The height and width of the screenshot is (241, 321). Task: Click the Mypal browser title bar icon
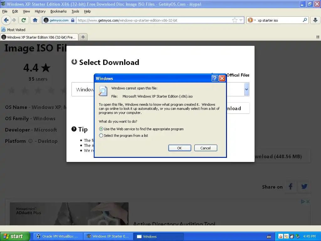click(3, 4)
